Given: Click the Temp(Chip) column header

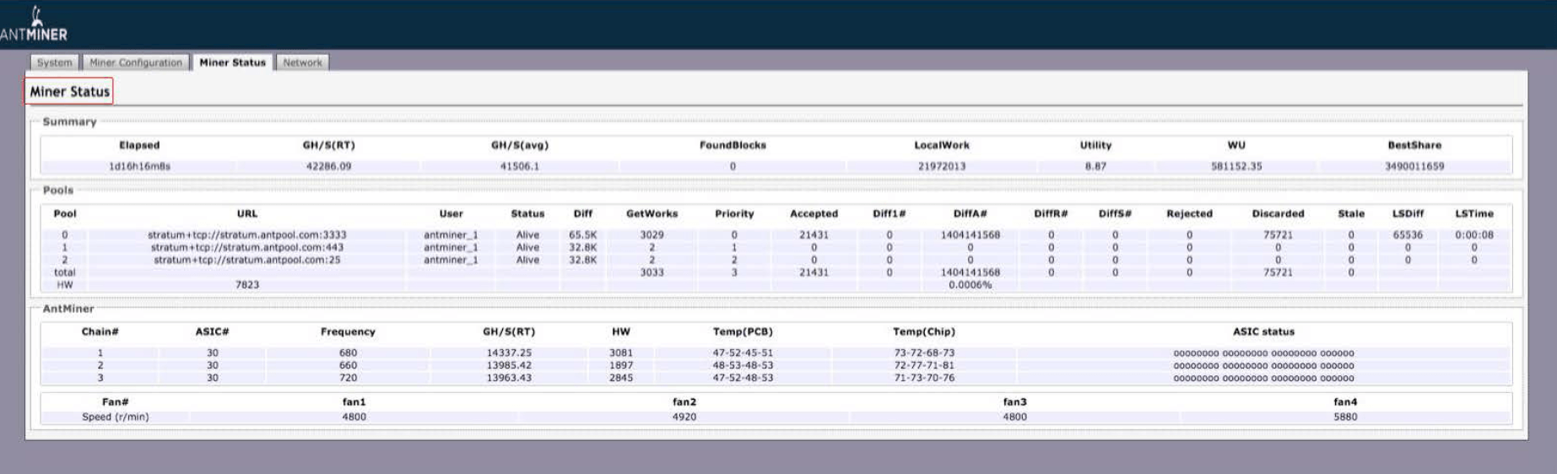Looking at the screenshot, I should pyautogui.click(x=924, y=331).
